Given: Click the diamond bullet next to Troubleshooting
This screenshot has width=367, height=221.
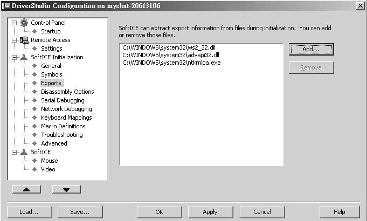Looking at the screenshot, I should click(x=34, y=135).
